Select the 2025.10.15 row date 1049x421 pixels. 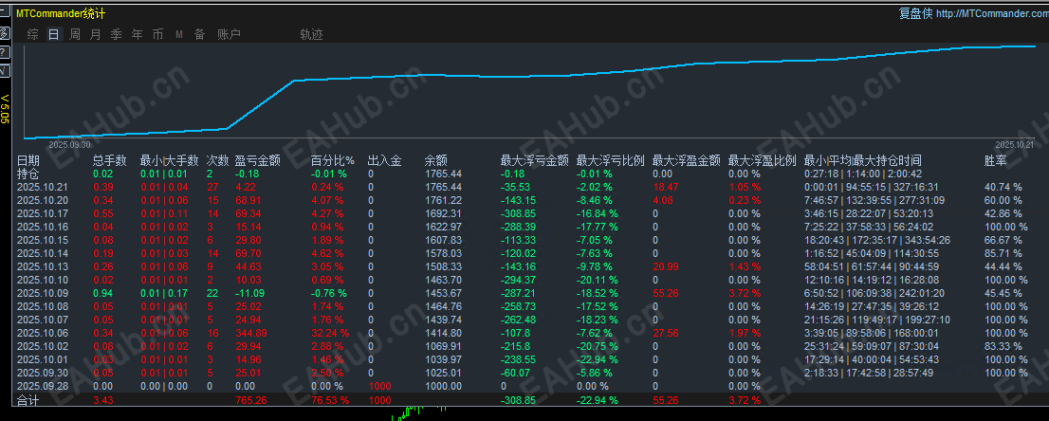click(42, 240)
